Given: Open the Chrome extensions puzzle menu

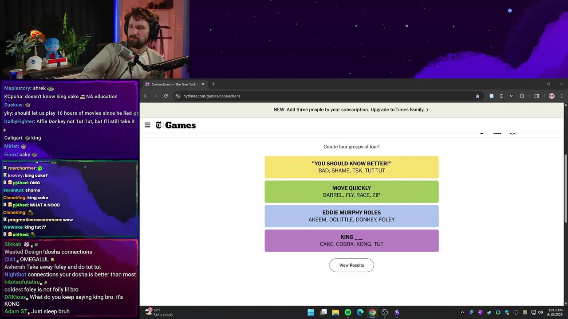Looking at the screenshot, I should pyautogui.click(x=522, y=96).
